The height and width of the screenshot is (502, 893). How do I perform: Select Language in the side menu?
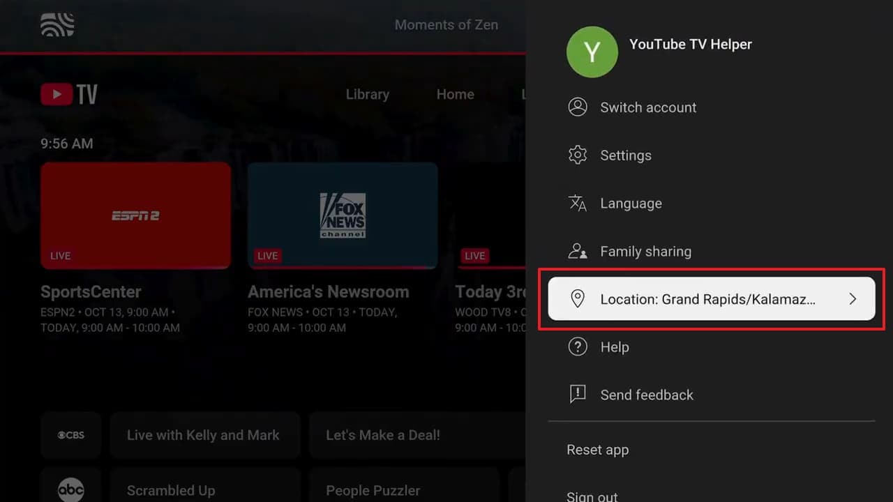(x=712, y=203)
